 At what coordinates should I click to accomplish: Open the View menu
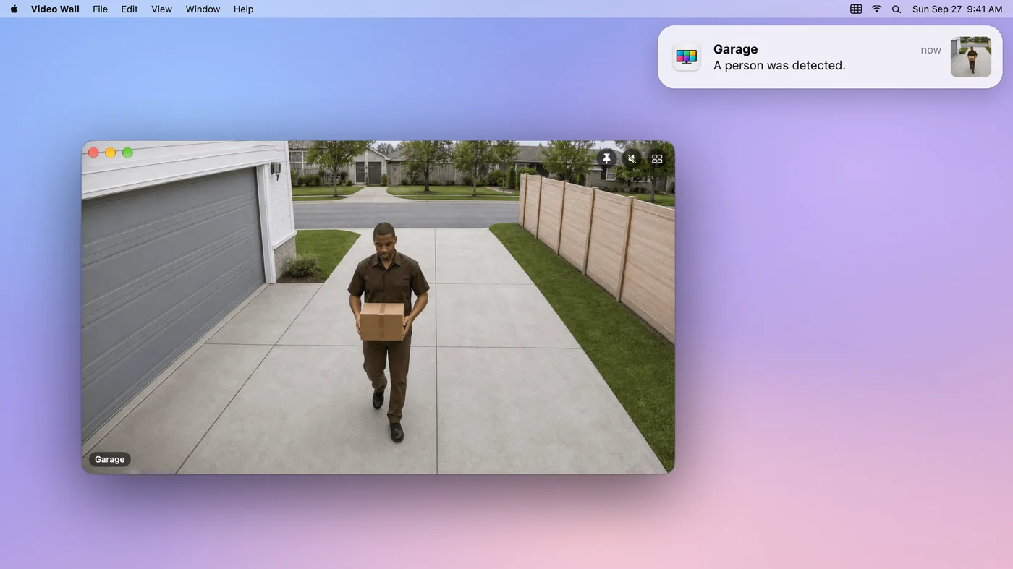tap(161, 9)
